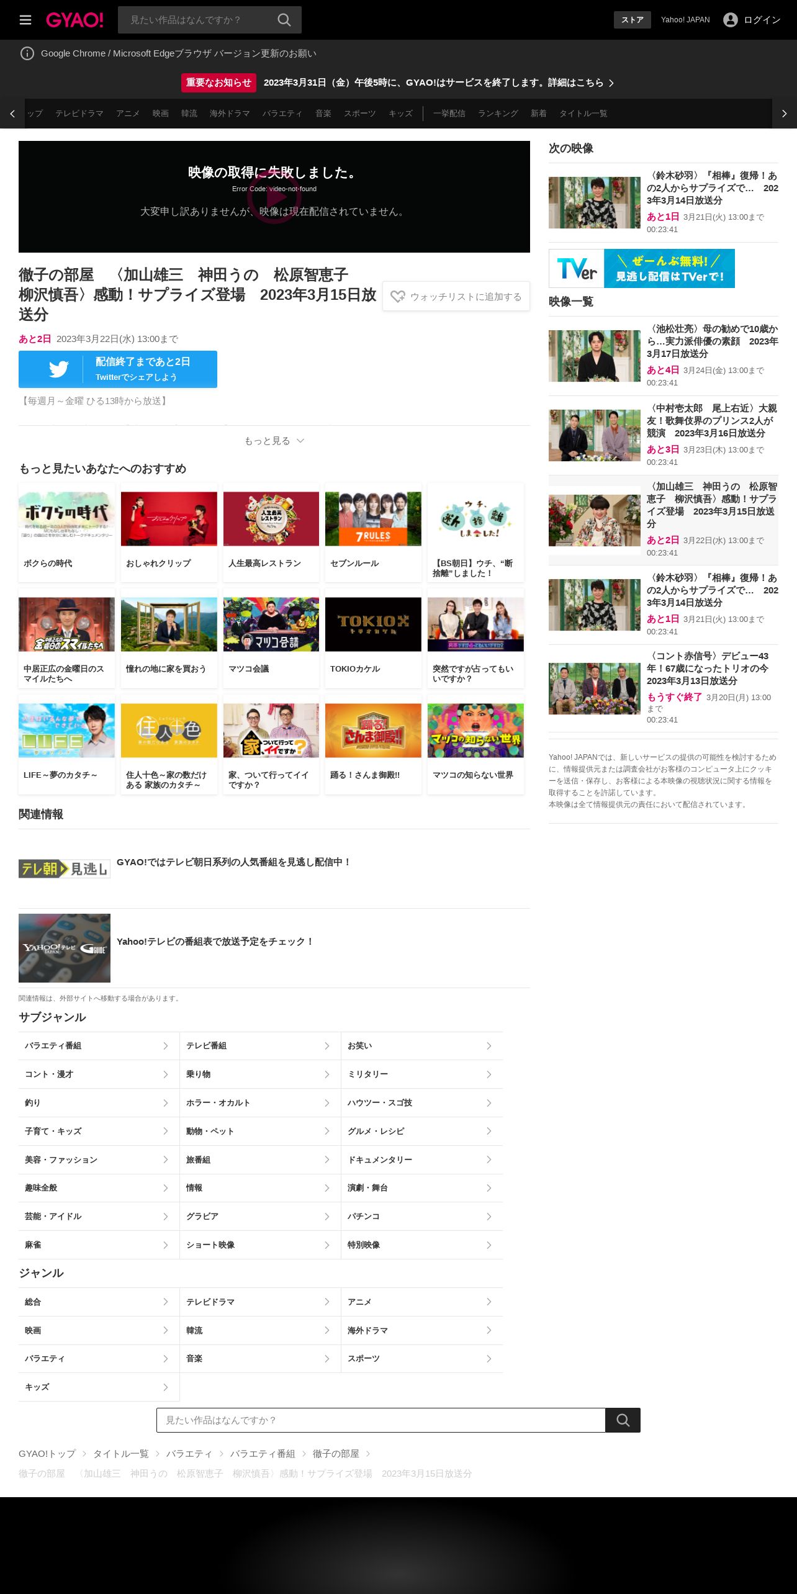This screenshot has height=1594, width=797.
Task: Open the コント・漫才 subgenre row
Action: 99,1074
